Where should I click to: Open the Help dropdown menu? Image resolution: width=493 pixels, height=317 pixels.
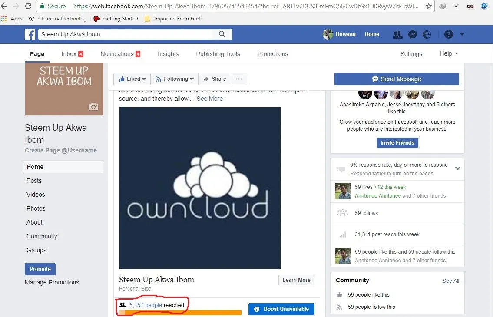coord(448,53)
